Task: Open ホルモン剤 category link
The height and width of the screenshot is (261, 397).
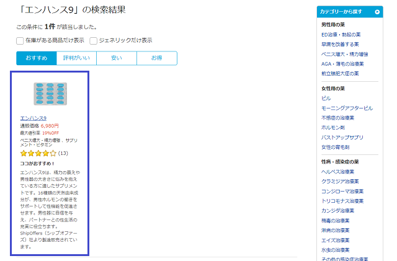Action: 333,128
